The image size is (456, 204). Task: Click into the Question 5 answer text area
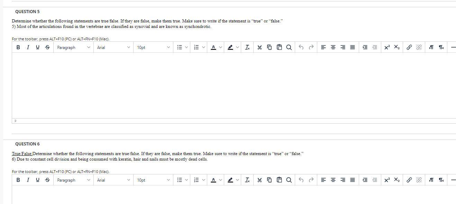coord(234,85)
